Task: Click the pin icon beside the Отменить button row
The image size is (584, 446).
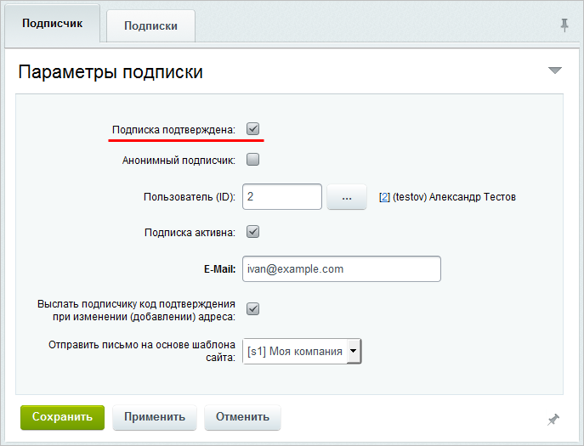Action: coord(553,419)
